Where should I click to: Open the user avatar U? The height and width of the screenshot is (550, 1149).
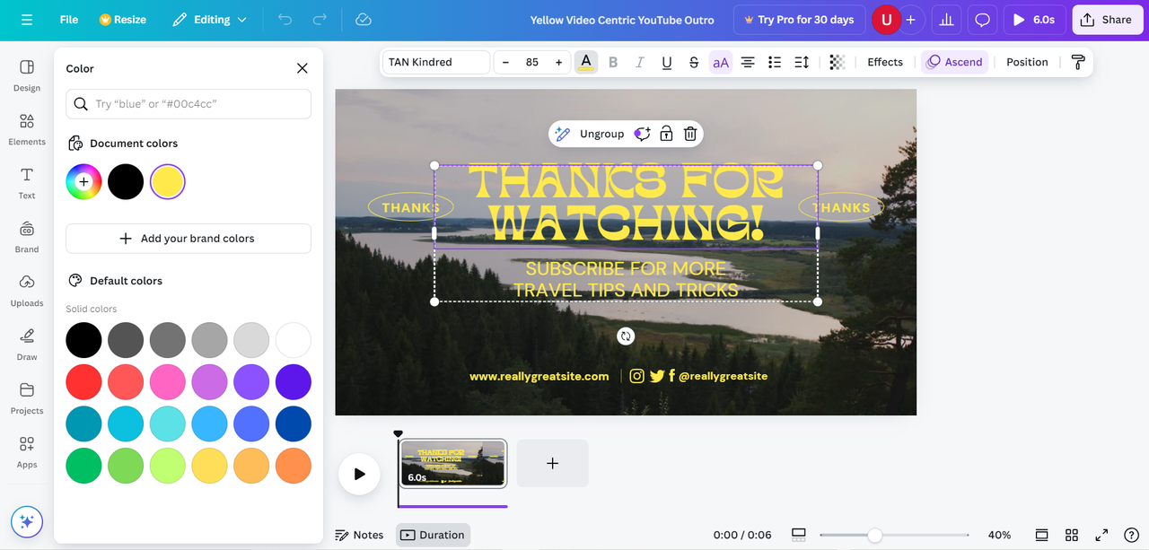[x=887, y=20]
